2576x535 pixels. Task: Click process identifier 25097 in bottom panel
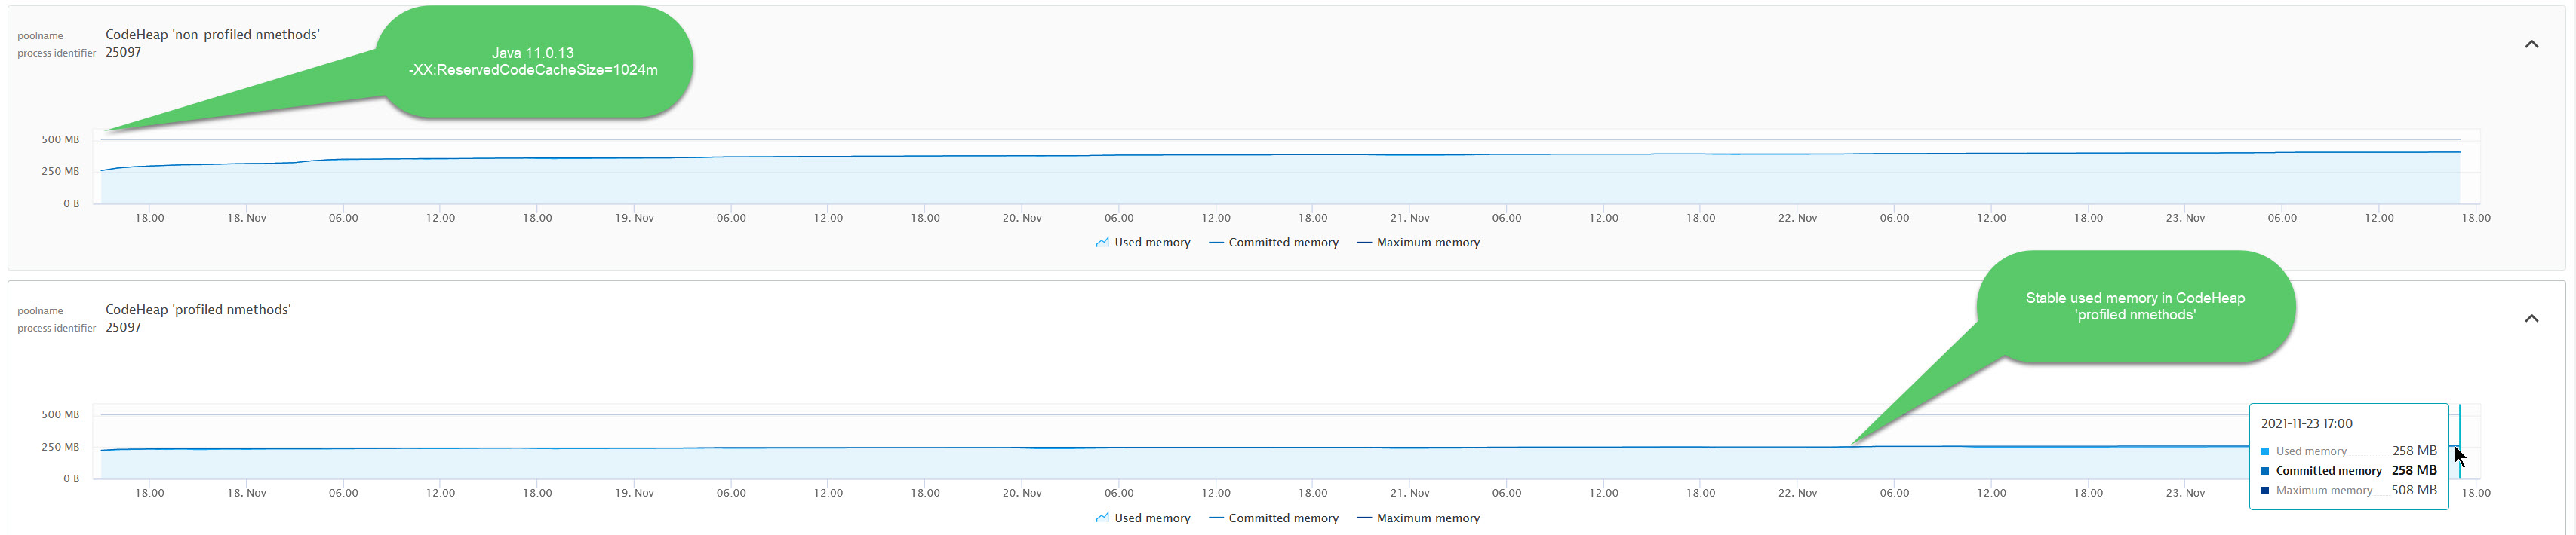pyautogui.click(x=123, y=327)
